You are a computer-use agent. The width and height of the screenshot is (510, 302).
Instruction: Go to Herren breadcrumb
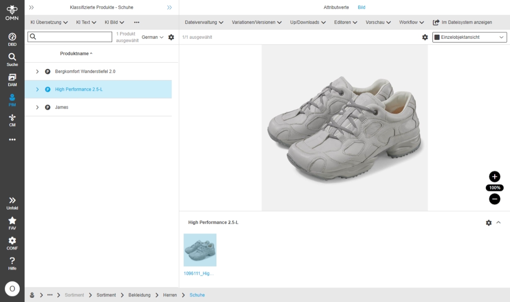pyautogui.click(x=169, y=295)
